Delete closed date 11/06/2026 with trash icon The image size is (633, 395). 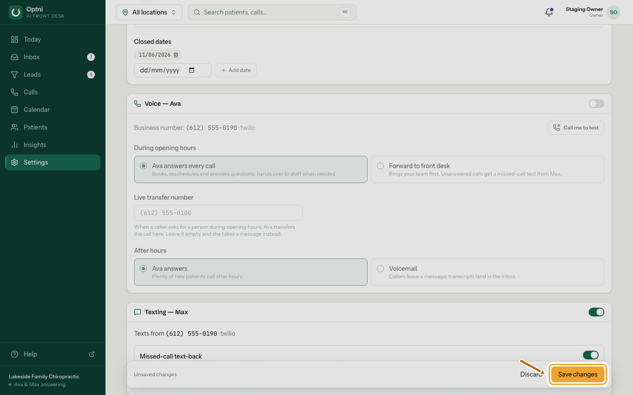point(176,55)
